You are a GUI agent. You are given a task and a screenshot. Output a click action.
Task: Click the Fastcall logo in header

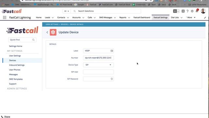(12, 11)
